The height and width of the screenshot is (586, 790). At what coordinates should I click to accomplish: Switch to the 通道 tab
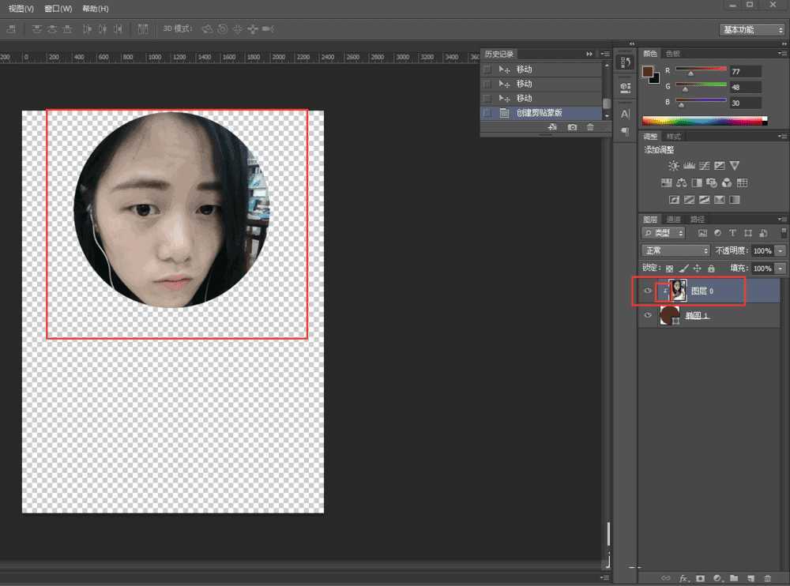pyautogui.click(x=673, y=219)
